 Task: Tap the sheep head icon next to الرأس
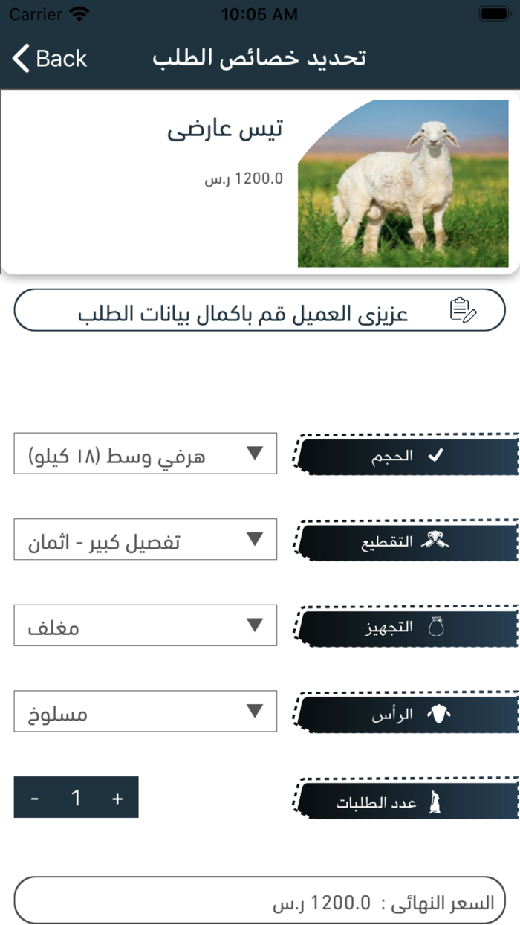click(x=438, y=711)
